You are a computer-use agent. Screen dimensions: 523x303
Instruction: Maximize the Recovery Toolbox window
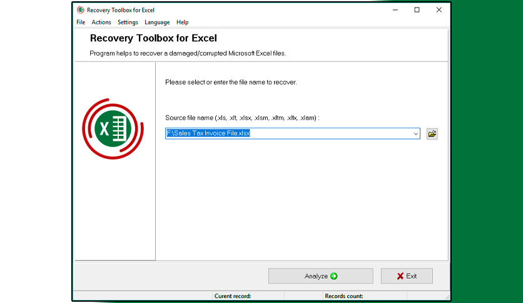(x=417, y=10)
